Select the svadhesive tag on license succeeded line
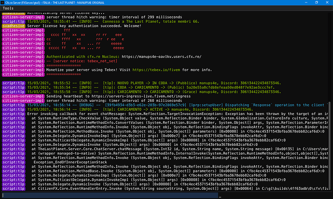 coord(14,26)
